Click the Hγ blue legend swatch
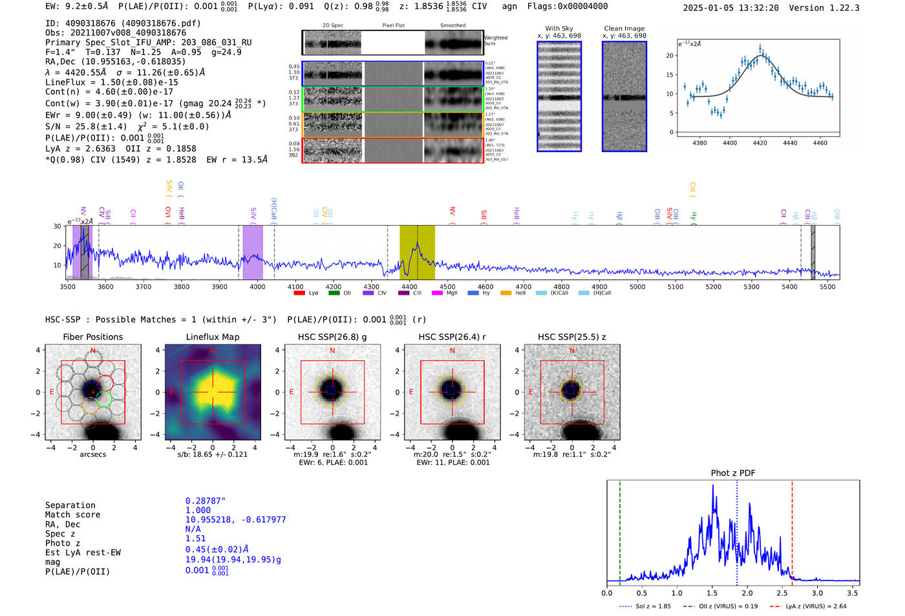The image size is (905, 616). click(x=473, y=293)
